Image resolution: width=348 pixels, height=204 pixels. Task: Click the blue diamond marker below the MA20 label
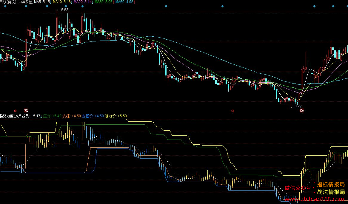pos(82,6)
